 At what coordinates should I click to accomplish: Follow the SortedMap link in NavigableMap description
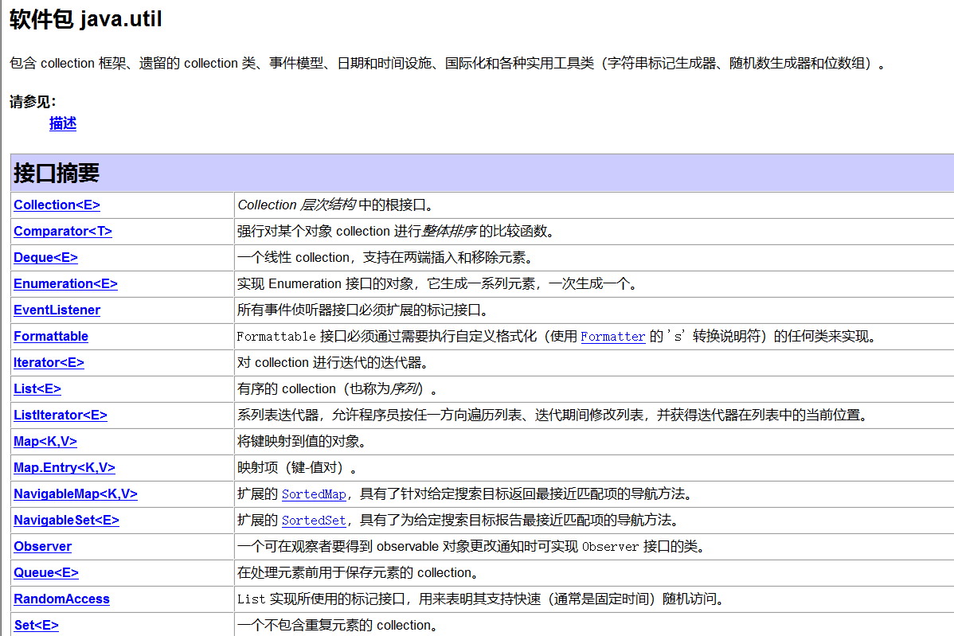coord(314,494)
